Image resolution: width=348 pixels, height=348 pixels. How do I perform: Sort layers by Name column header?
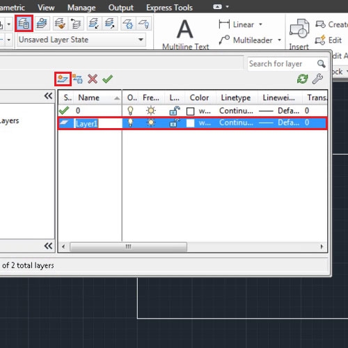(x=98, y=97)
